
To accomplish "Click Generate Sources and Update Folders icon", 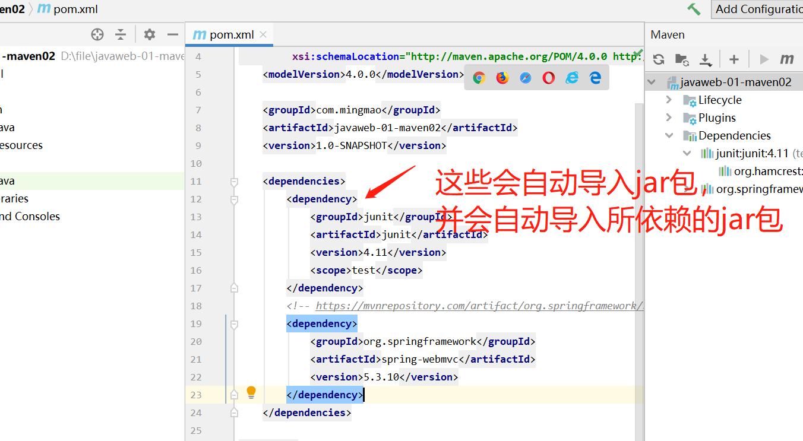I will pyautogui.click(x=682, y=59).
